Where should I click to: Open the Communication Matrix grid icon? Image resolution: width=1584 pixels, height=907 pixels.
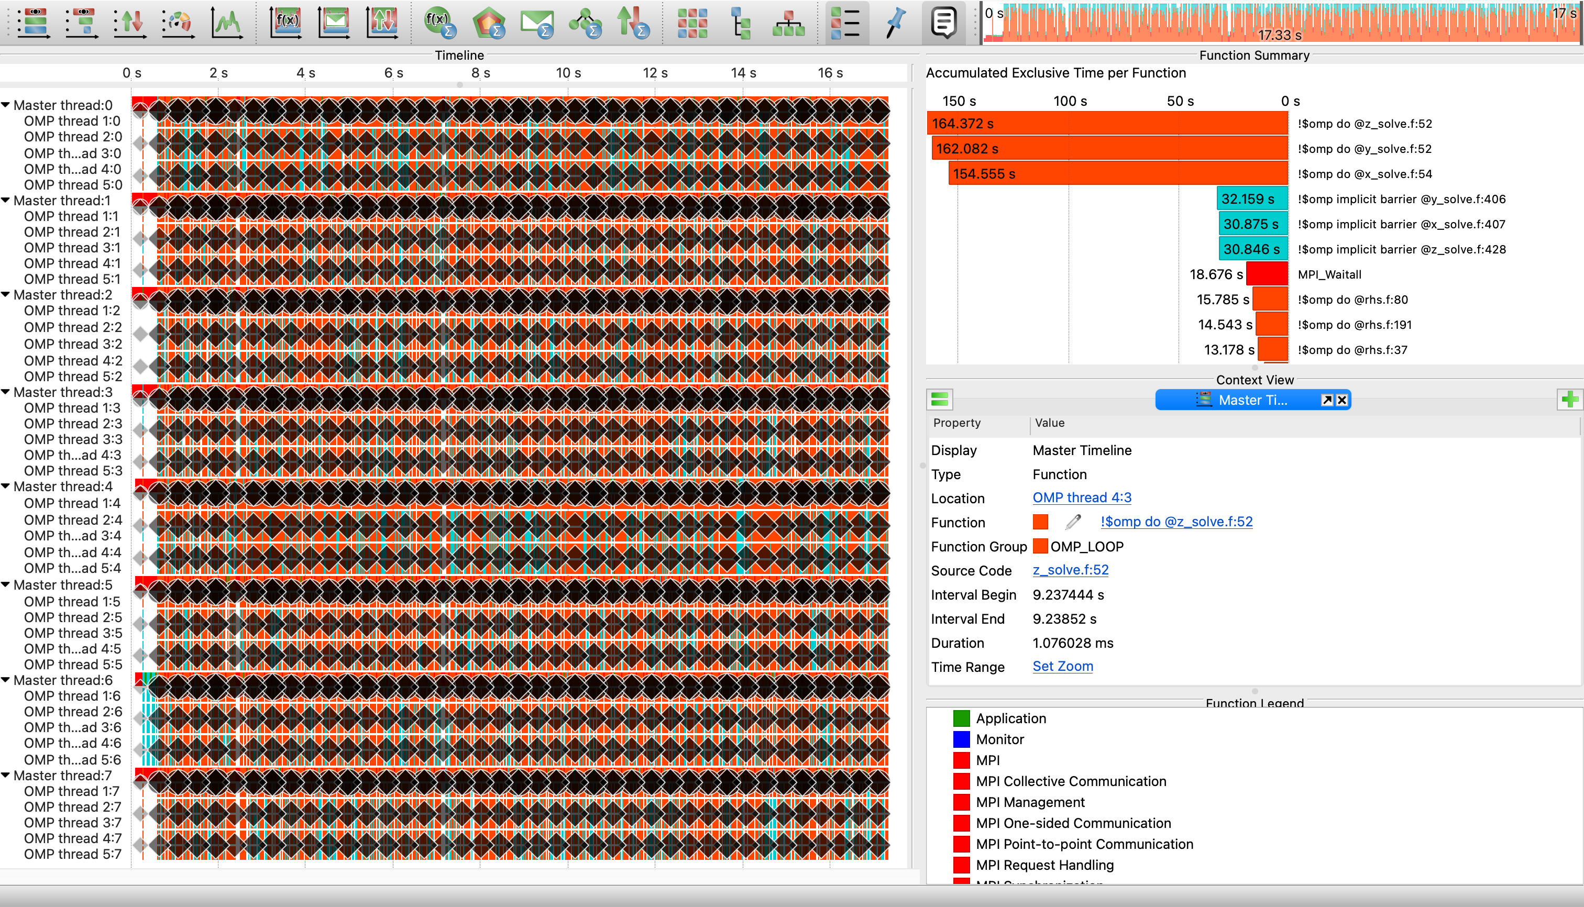coord(692,23)
